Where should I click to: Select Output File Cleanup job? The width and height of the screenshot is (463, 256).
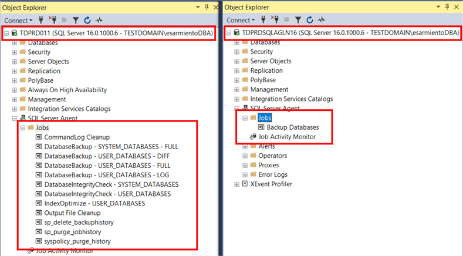[x=72, y=213]
